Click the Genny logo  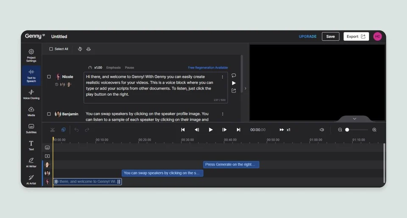point(35,36)
